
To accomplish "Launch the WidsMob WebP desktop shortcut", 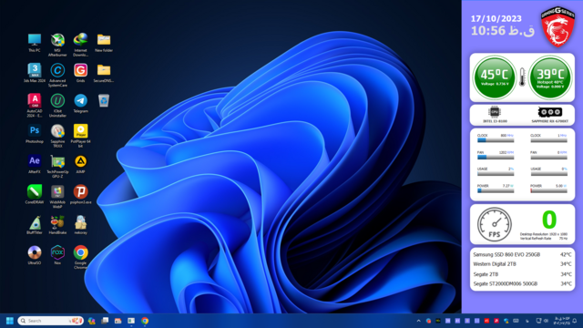I will click(x=57, y=197).
